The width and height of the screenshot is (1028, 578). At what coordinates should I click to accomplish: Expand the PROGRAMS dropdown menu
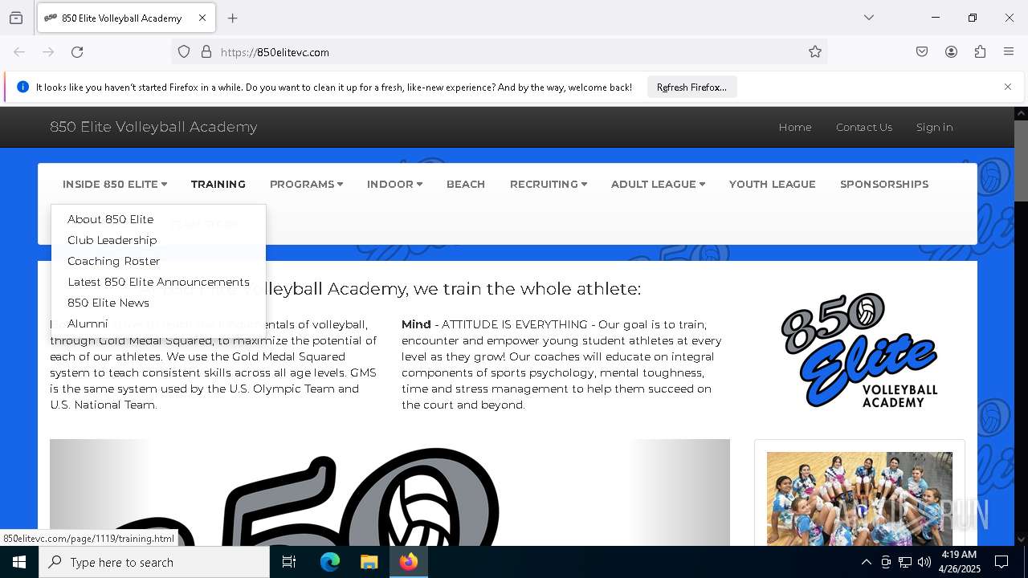coord(306,184)
